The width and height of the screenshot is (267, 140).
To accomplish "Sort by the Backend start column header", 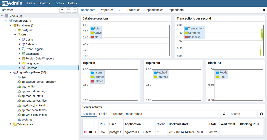I will tap(178, 124).
